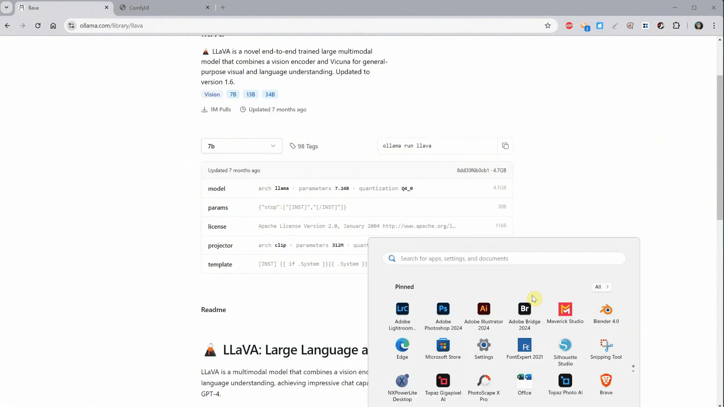Expand the 7b model size dropdown
The width and height of the screenshot is (724, 407).
tap(241, 146)
